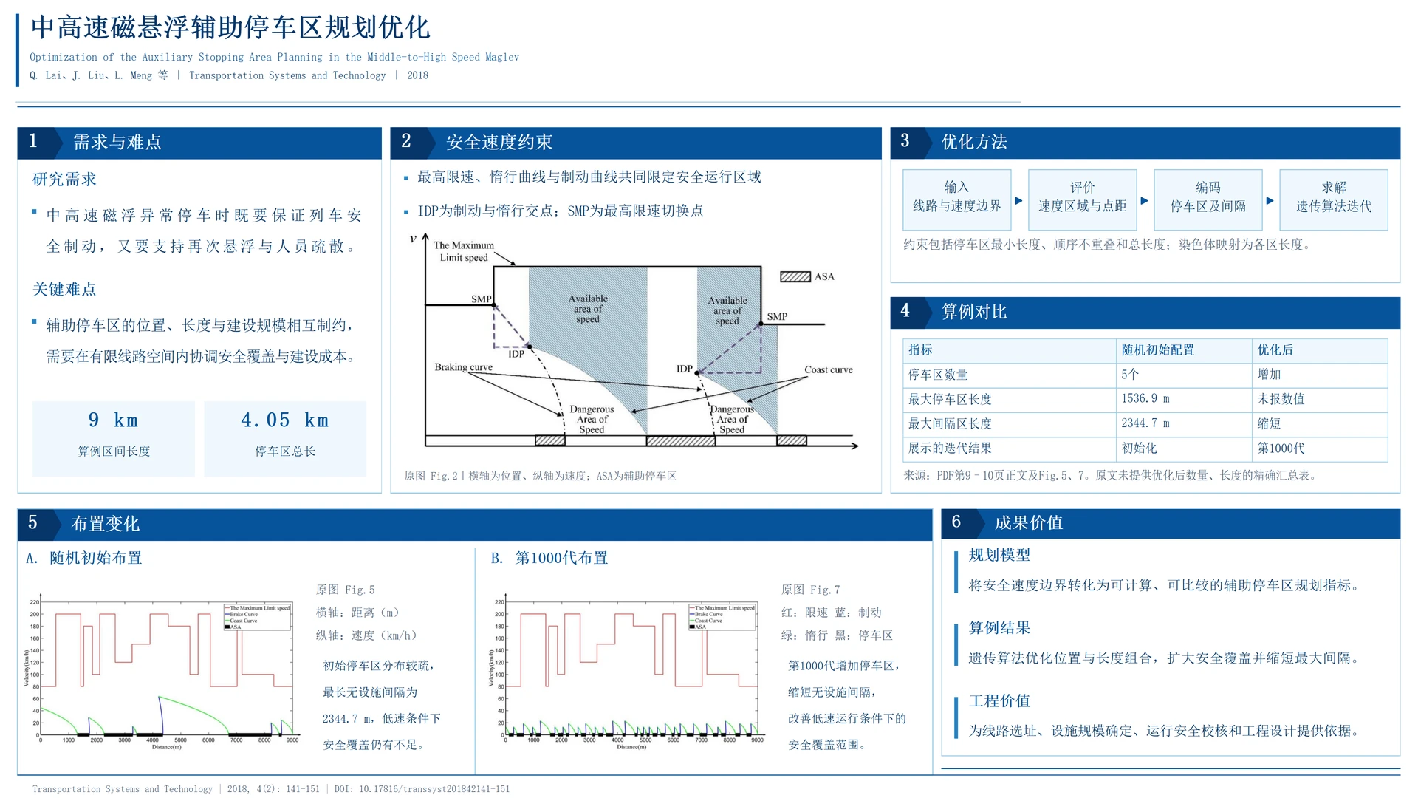Select the "9 km 算例区间长度" stat card

coord(114,438)
